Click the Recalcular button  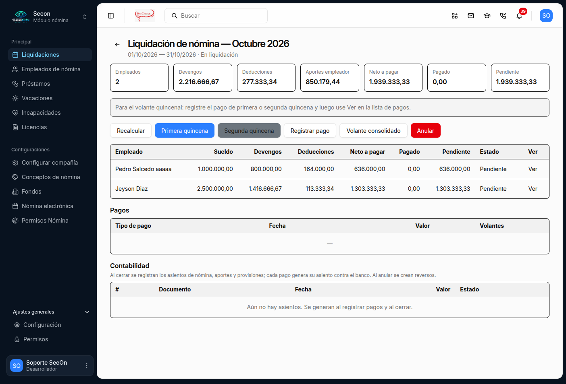[x=131, y=130]
